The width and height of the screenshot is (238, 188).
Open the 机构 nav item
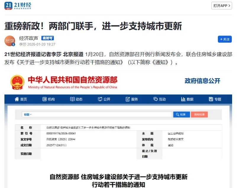pyautogui.click(x=48, y=99)
